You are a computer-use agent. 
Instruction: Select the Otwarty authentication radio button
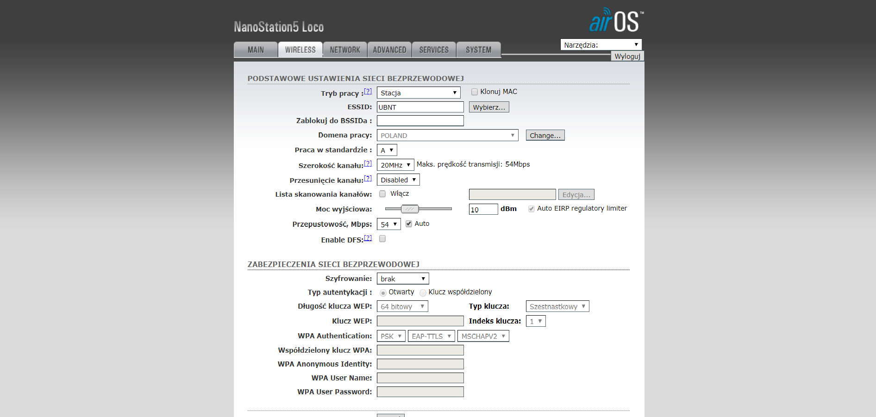(x=383, y=293)
